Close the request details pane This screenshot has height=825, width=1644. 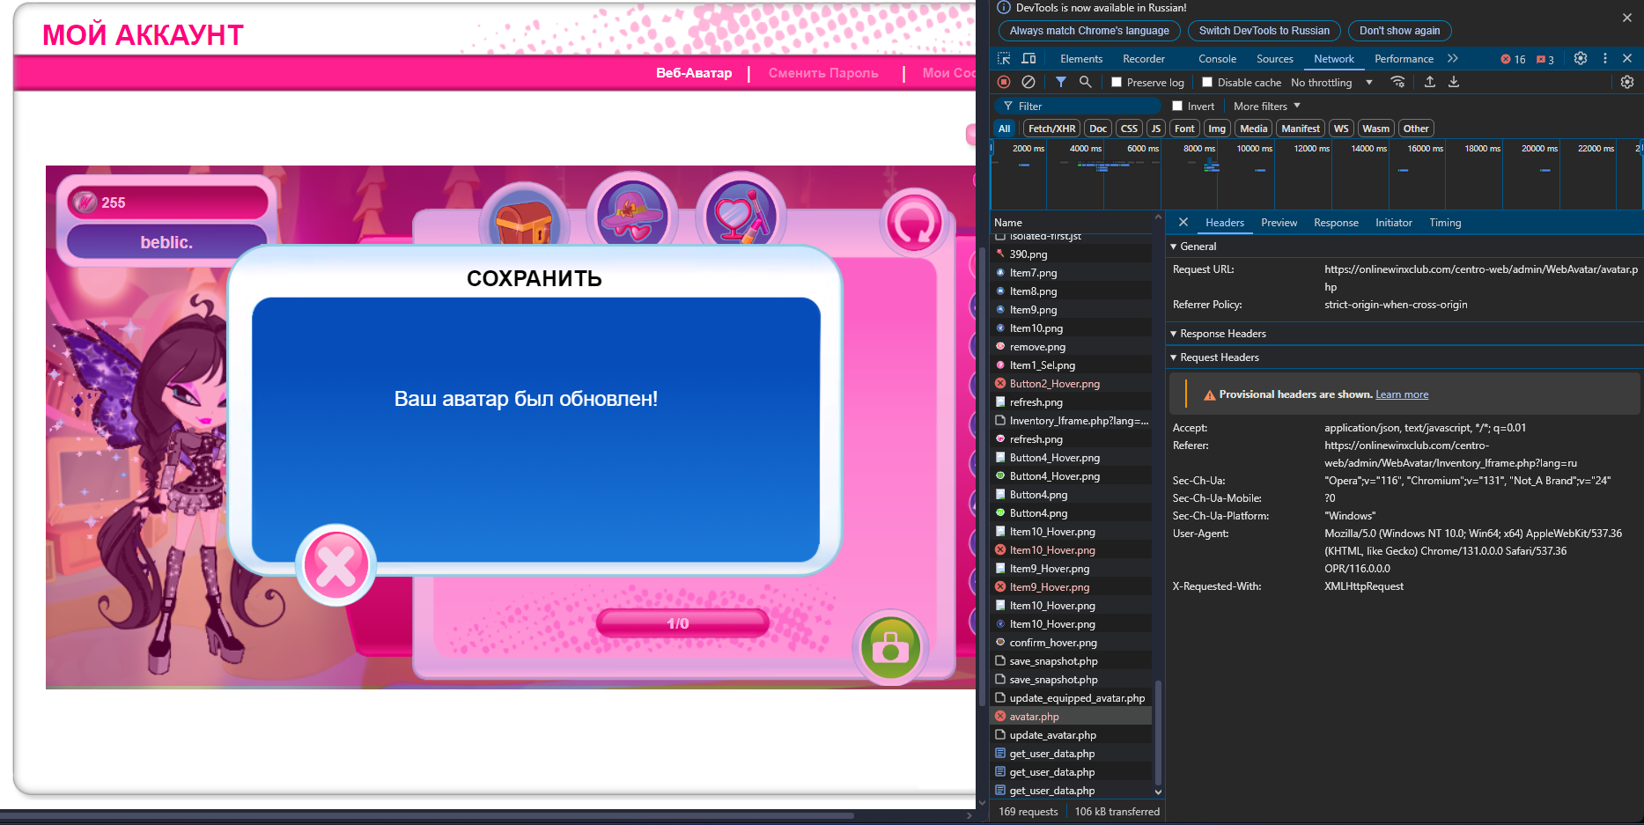pos(1183,223)
